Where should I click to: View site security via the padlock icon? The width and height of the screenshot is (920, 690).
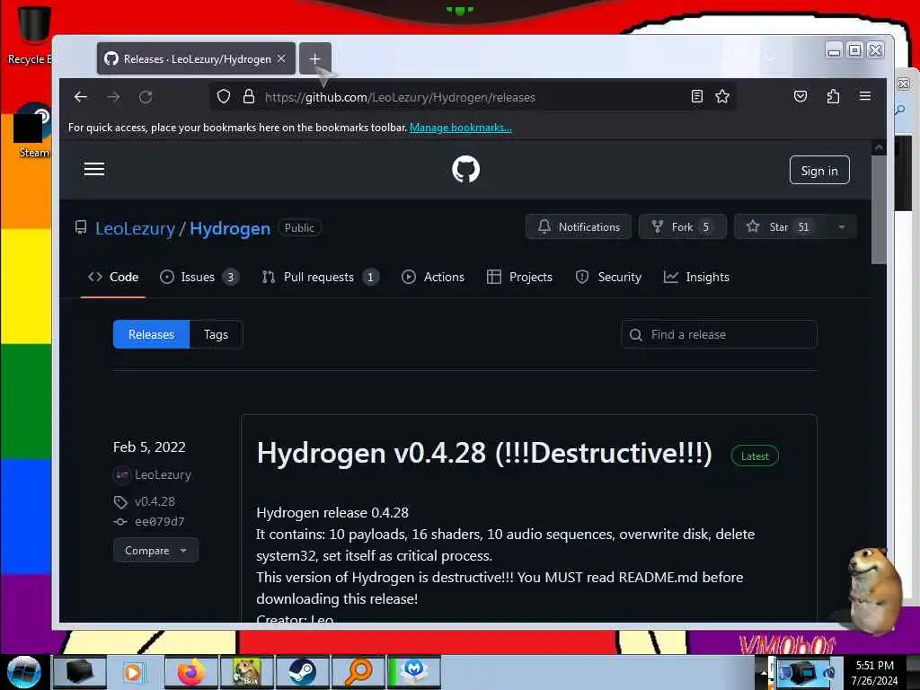coord(249,96)
